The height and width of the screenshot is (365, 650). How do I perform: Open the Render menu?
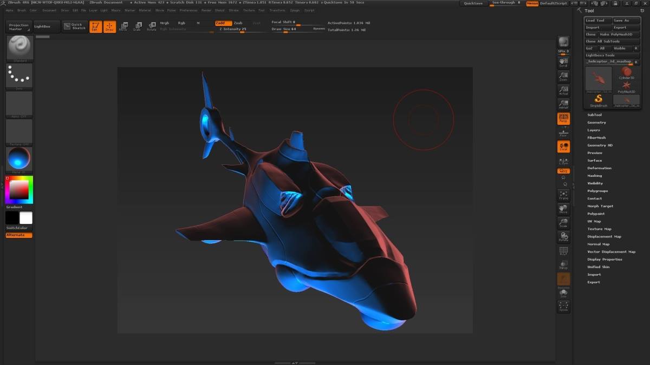(x=206, y=10)
